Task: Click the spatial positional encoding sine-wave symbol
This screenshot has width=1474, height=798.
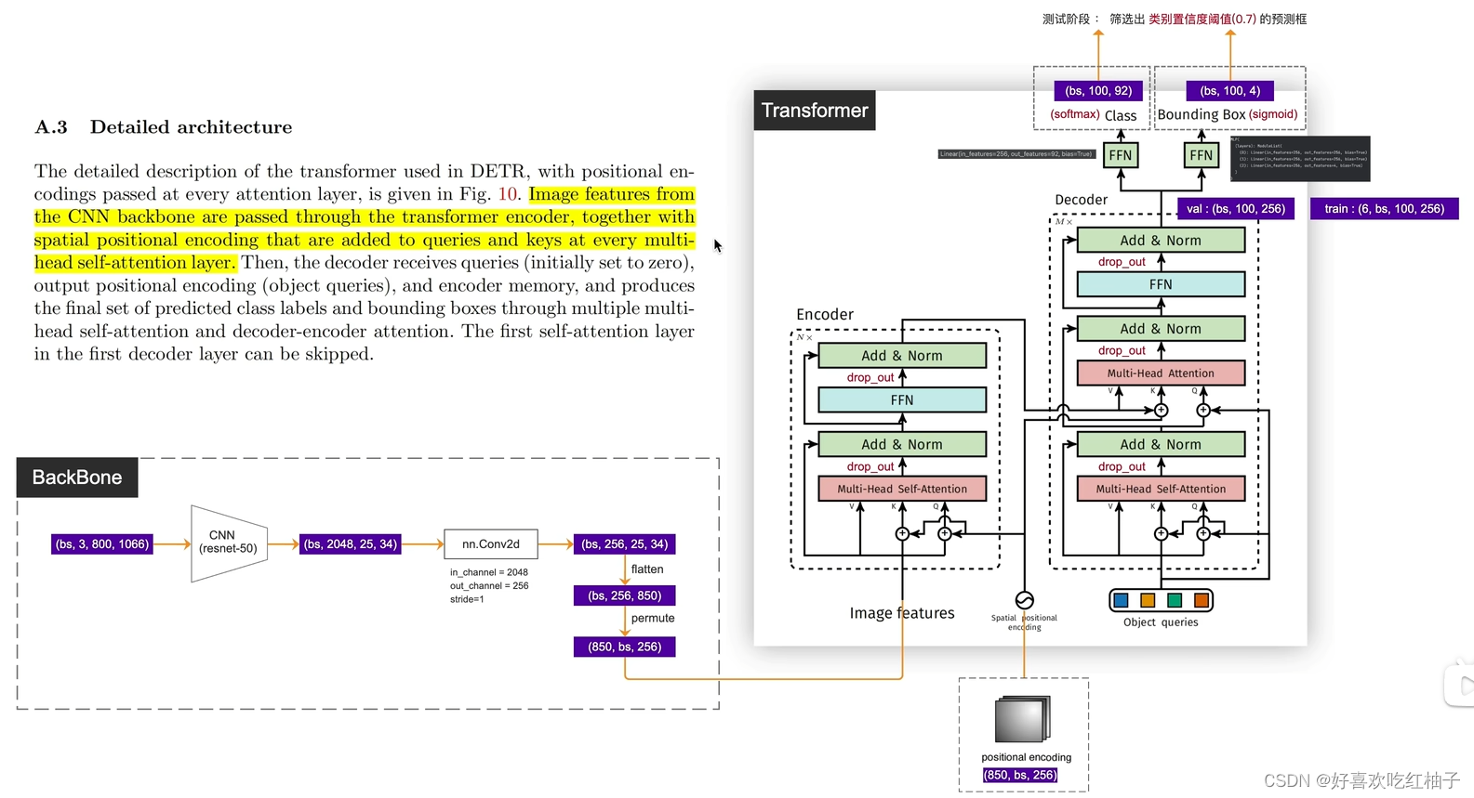Action: pos(1024,600)
